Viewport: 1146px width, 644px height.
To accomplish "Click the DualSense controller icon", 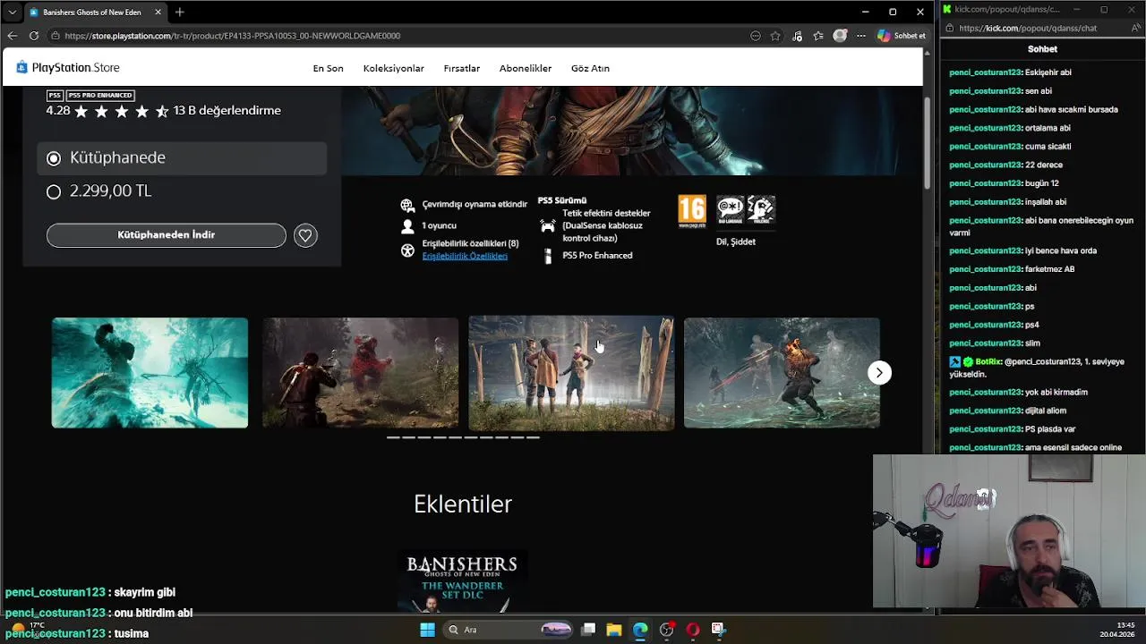I will click(548, 226).
